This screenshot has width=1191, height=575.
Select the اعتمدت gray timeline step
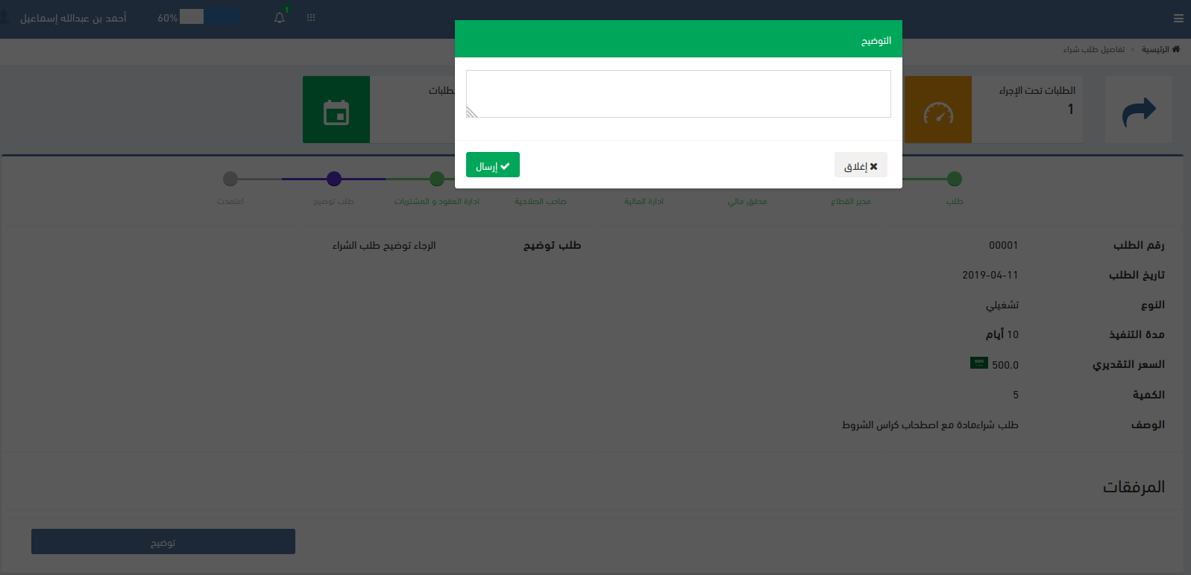(x=230, y=179)
